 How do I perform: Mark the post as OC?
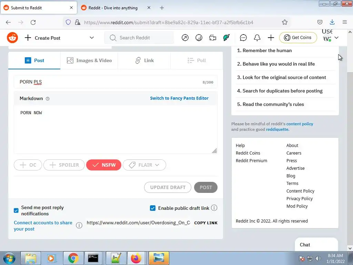coord(28,165)
